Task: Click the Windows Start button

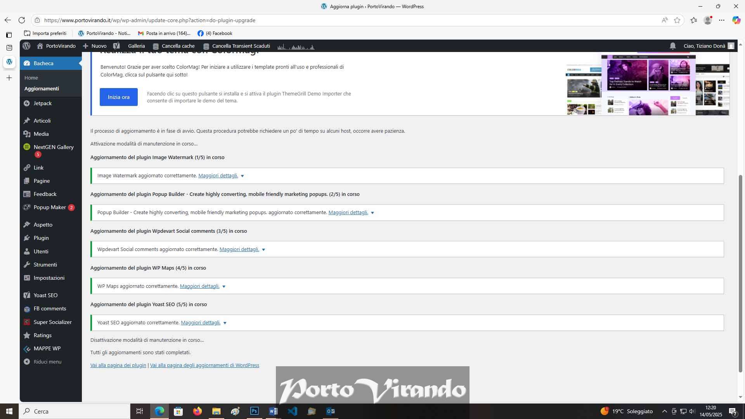Action: pos(9,411)
